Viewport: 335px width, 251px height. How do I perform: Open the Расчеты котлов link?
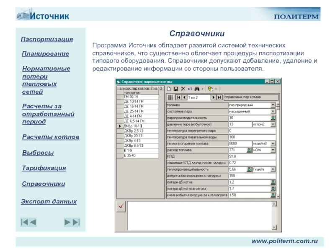51,137
